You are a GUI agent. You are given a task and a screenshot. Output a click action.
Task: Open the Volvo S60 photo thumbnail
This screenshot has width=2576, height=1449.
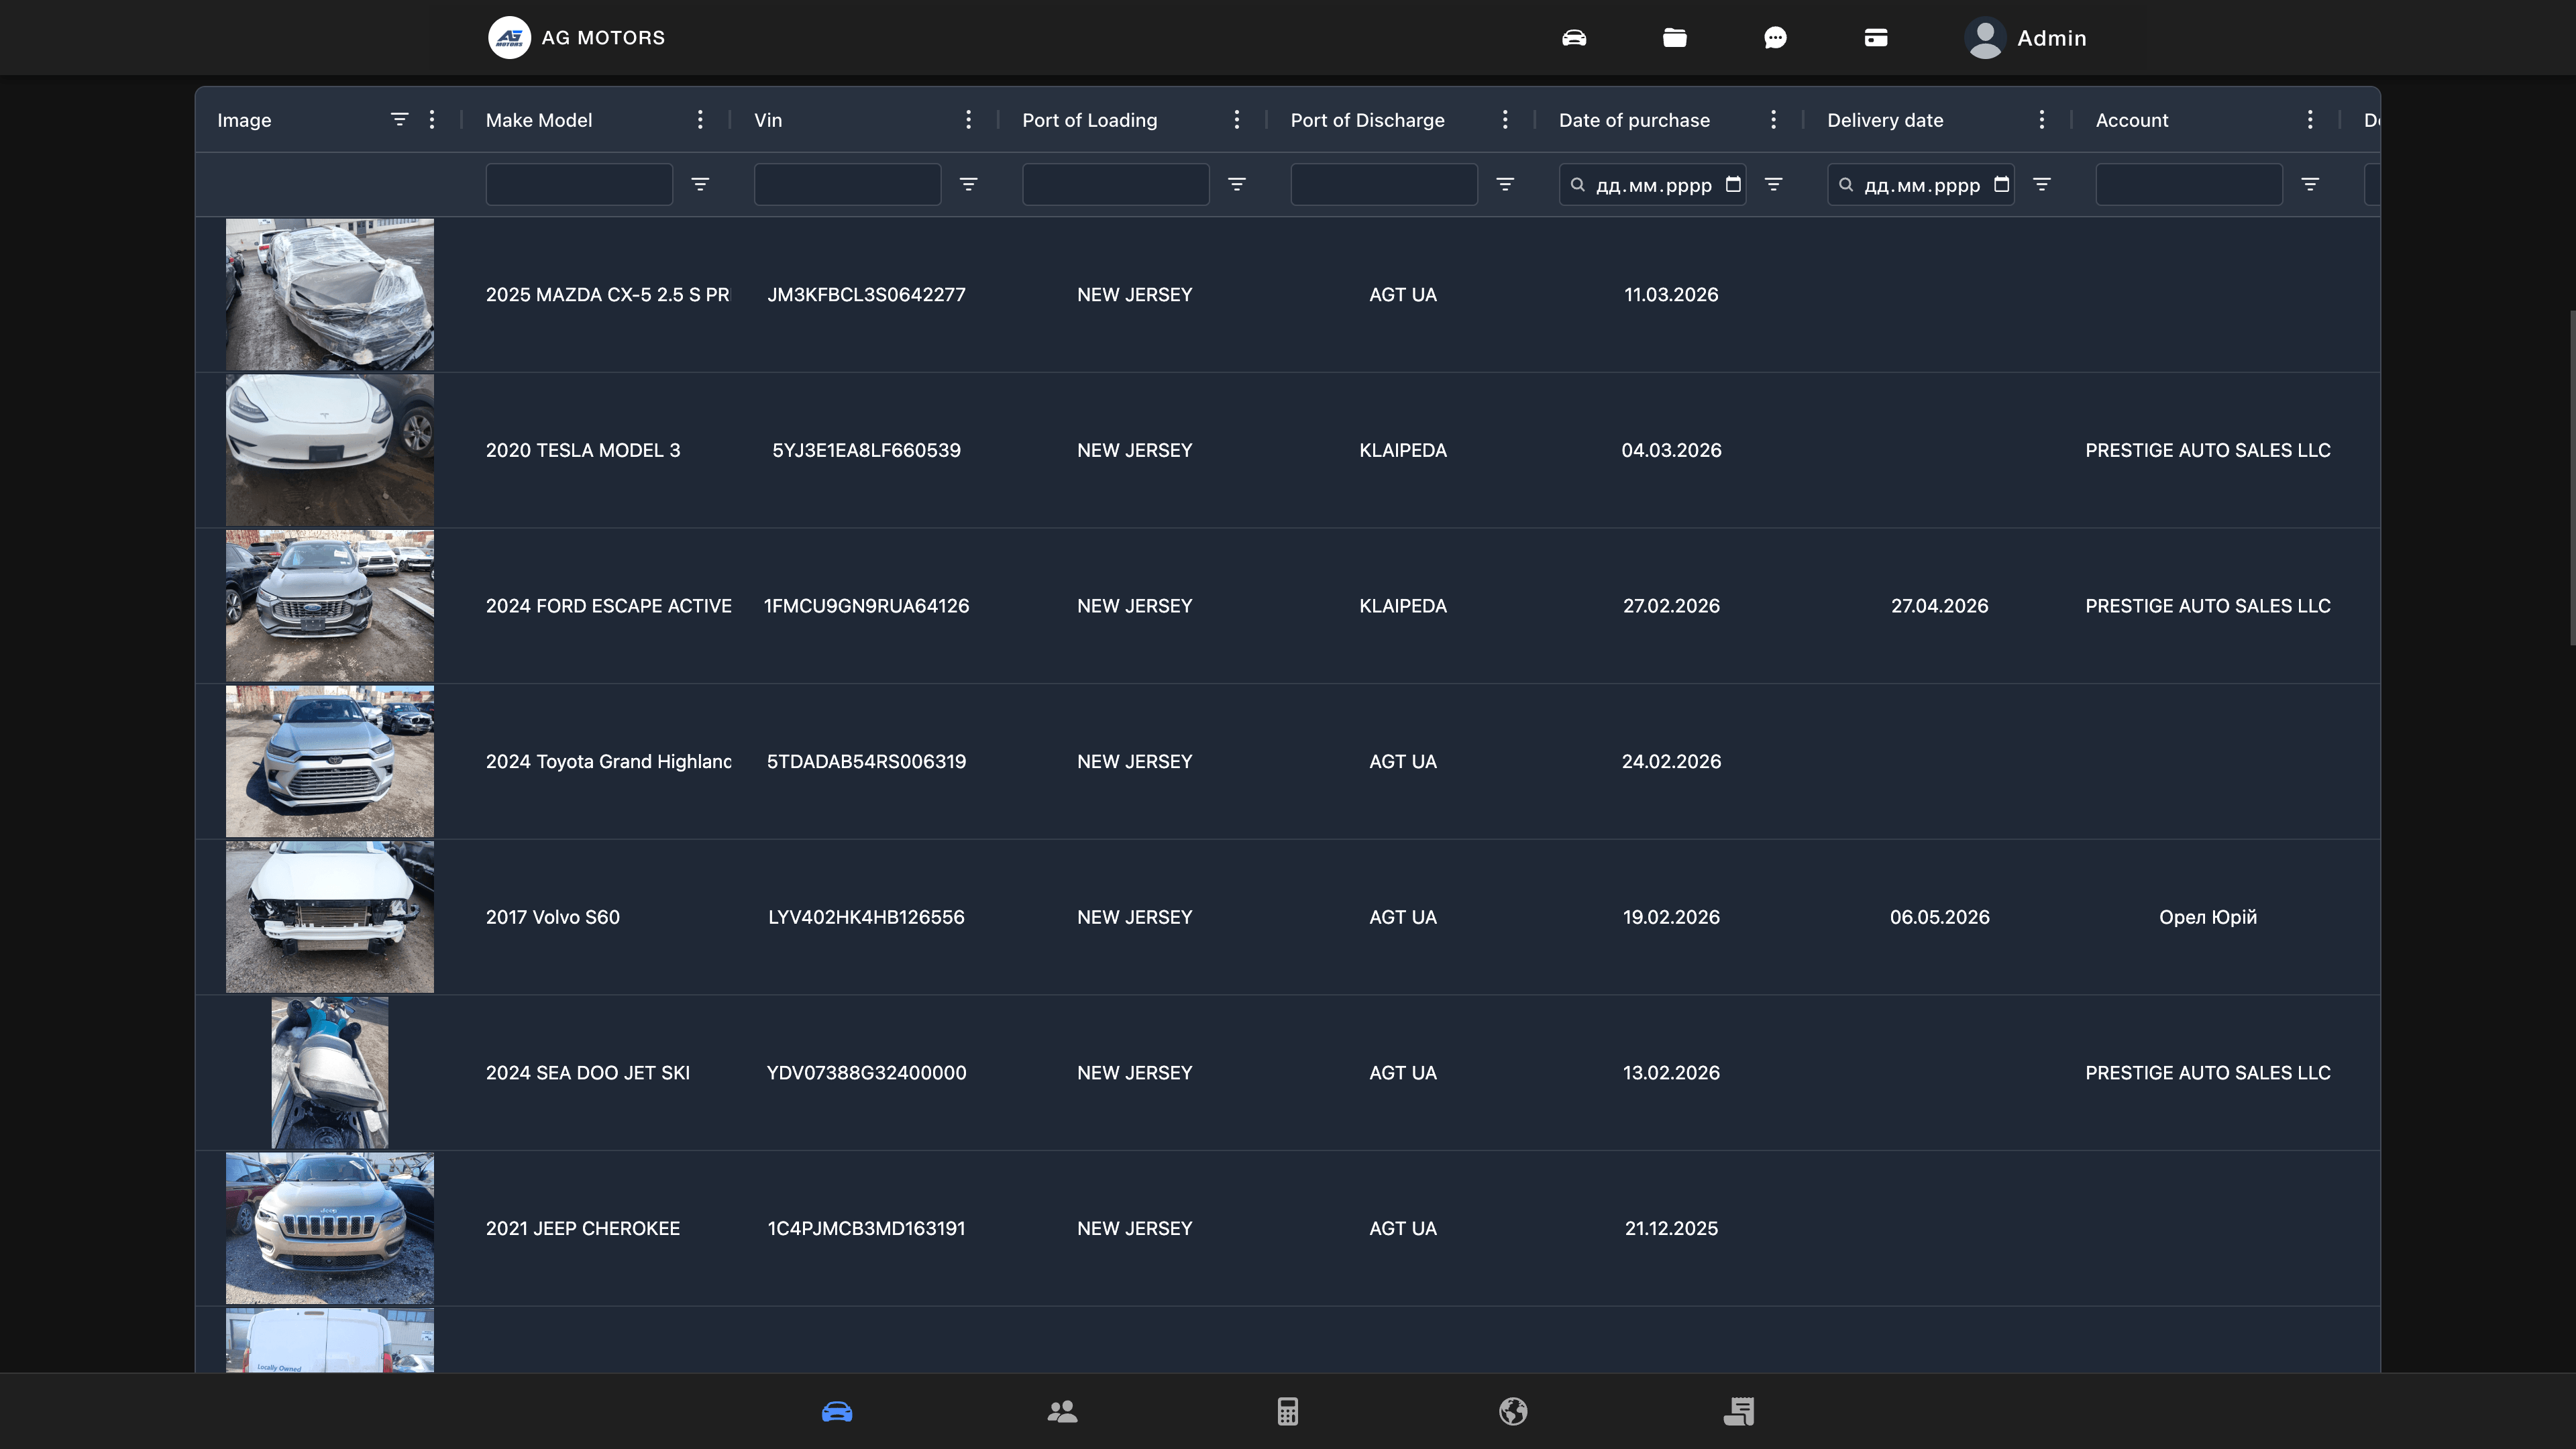point(330,917)
